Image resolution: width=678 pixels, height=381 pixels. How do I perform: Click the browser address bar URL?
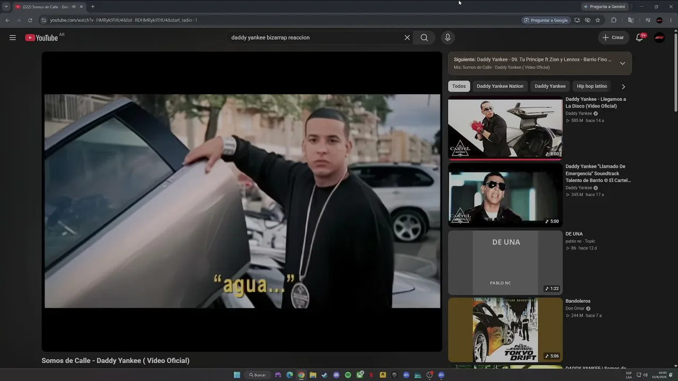pyautogui.click(x=123, y=20)
